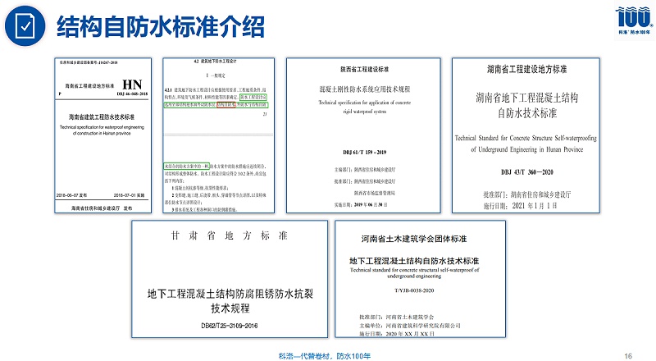
Task: Open the 4.2 chapter excerpt page thumbnail
Action: click(x=218, y=135)
